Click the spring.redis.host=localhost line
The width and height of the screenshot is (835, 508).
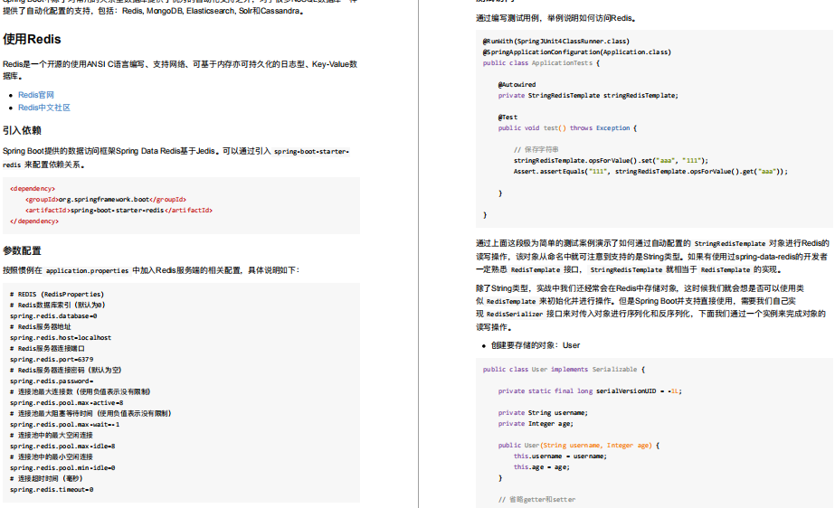coord(61,338)
